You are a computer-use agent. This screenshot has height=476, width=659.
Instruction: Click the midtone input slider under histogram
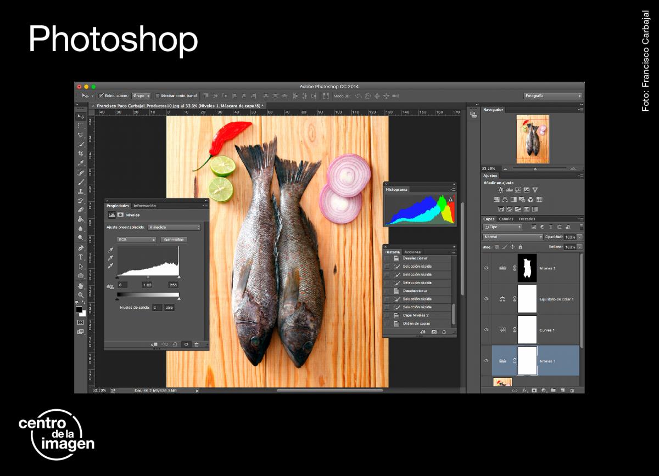[148, 277]
